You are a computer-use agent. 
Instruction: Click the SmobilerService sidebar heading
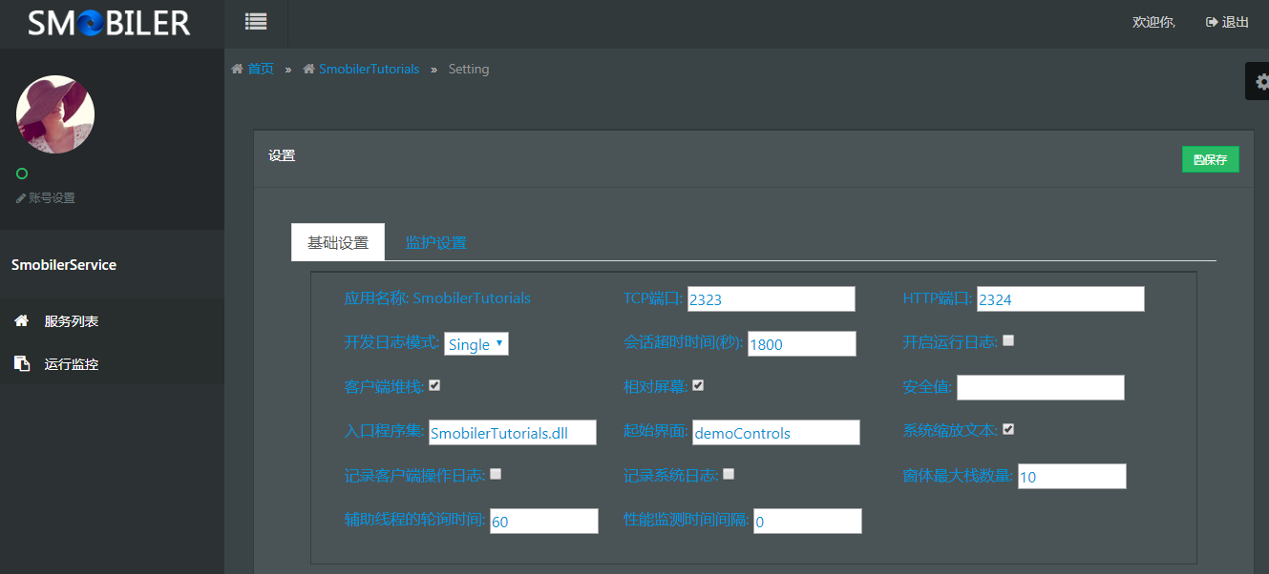tap(64, 265)
